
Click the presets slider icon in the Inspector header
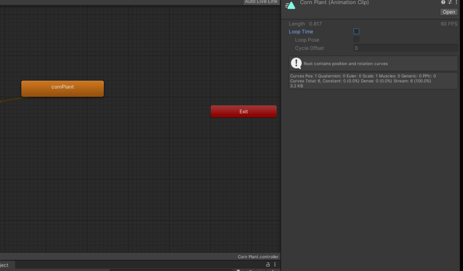pyautogui.click(x=450, y=2)
